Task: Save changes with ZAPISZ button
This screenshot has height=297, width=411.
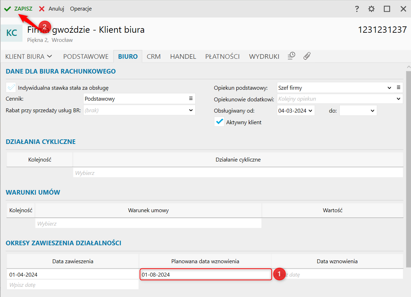Action: pos(18,9)
